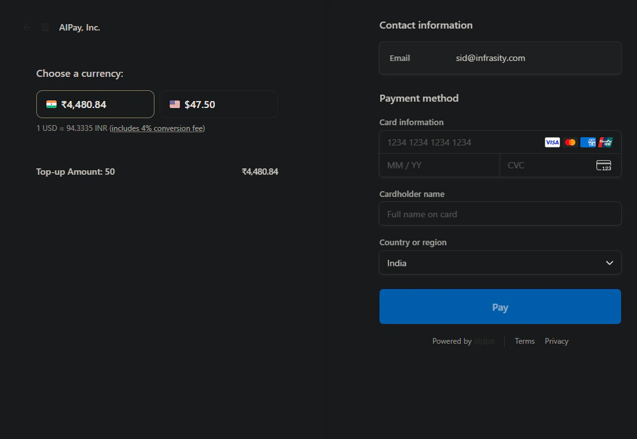Click the US flag on the USD option
Image resolution: width=637 pixels, height=439 pixels.
[x=175, y=104]
